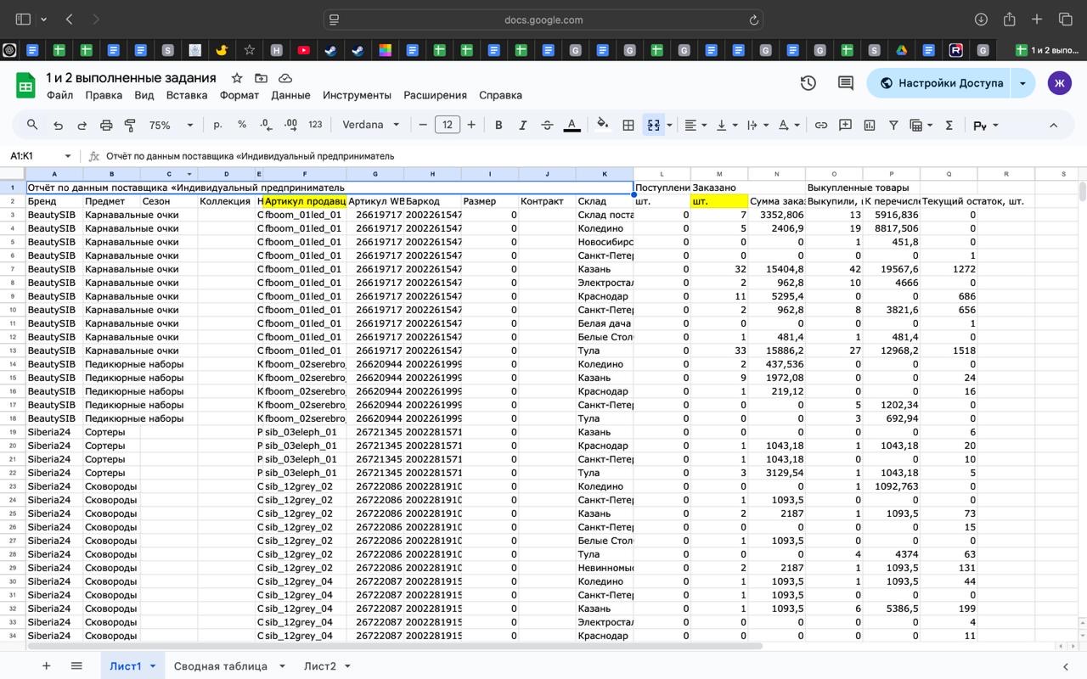Decrease the decimal places

point(266,125)
